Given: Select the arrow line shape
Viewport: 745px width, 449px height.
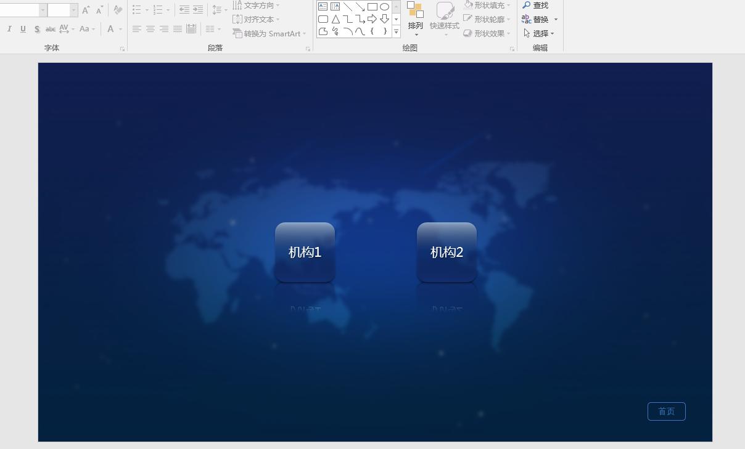Looking at the screenshot, I should [x=360, y=7].
